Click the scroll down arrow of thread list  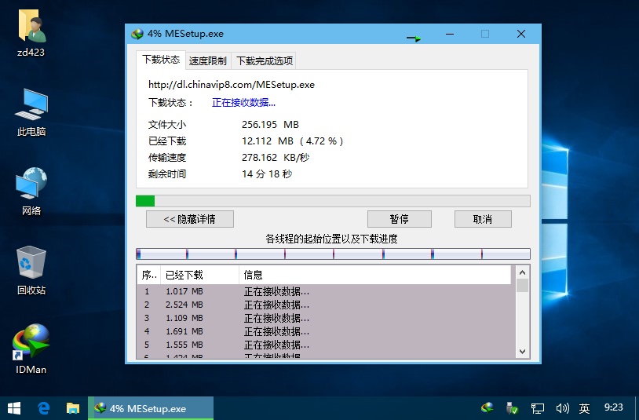tap(522, 351)
